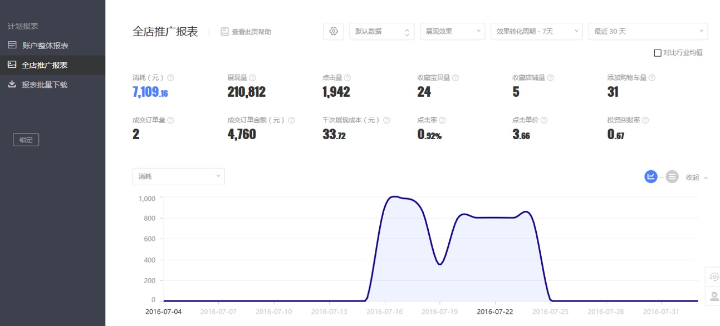The image size is (720, 326).
Task: Click the 计划报表 section heading
Action: click(23, 26)
